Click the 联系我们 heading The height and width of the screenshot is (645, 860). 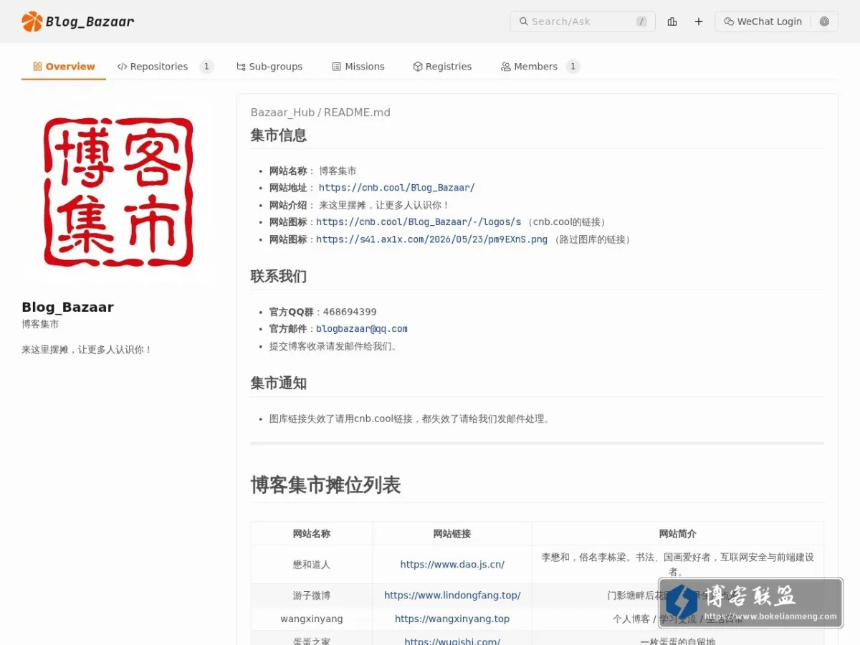279,276
